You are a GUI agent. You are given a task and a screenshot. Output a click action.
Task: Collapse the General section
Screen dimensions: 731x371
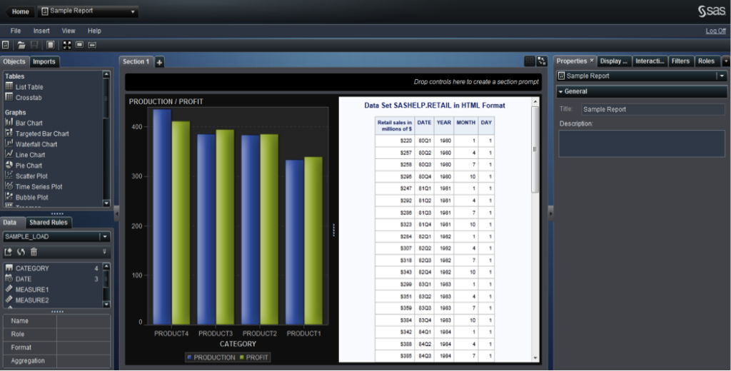point(561,92)
